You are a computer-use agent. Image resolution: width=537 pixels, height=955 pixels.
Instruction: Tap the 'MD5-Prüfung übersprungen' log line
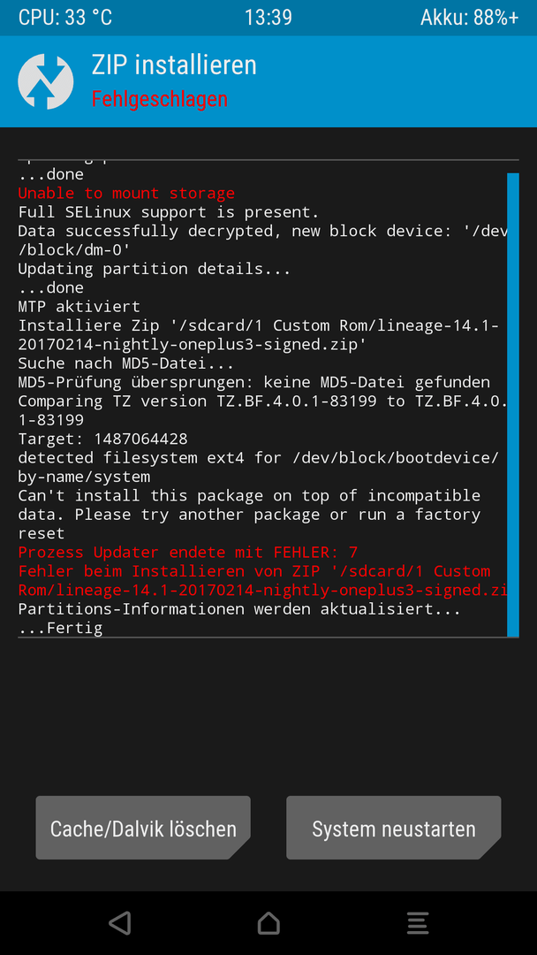(254, 383)
